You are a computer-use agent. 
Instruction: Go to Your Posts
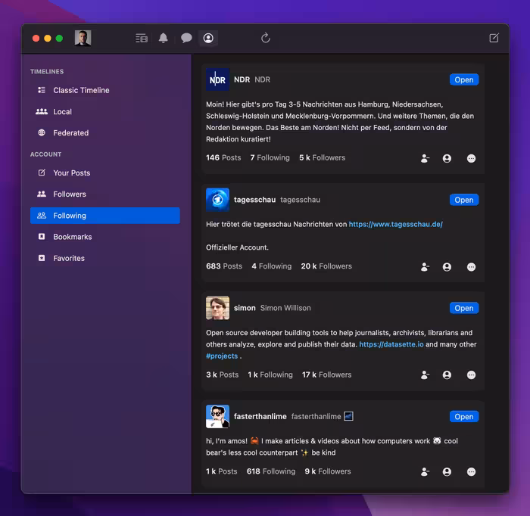(x=104, y=173)
